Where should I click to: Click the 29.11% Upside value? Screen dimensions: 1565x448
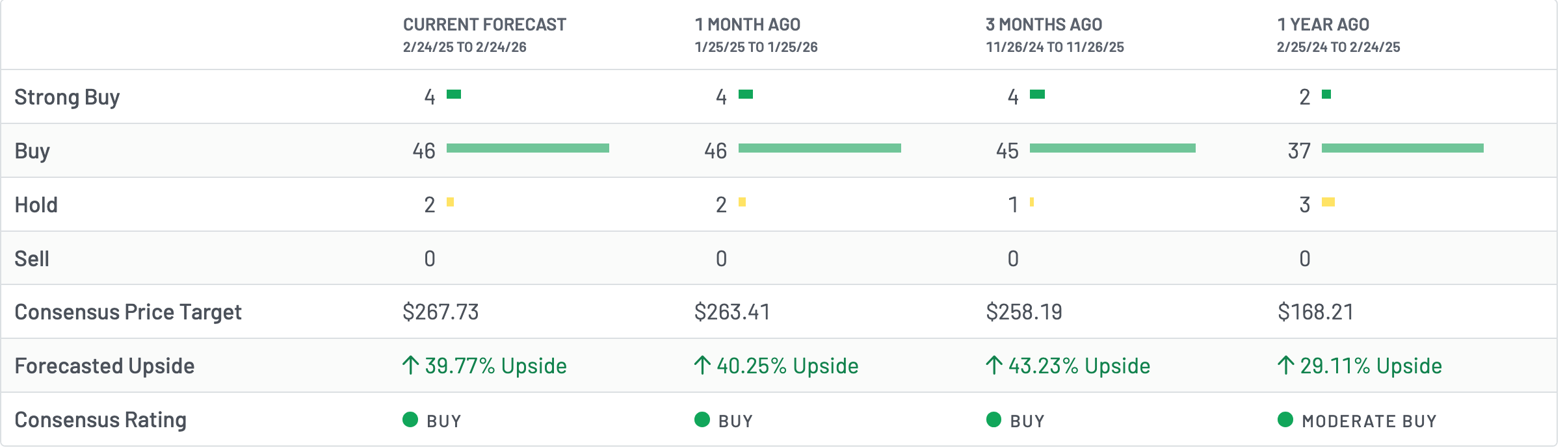(1371, 366)
